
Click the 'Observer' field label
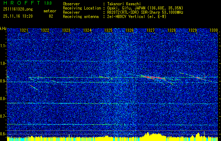(x=71, y=4)
